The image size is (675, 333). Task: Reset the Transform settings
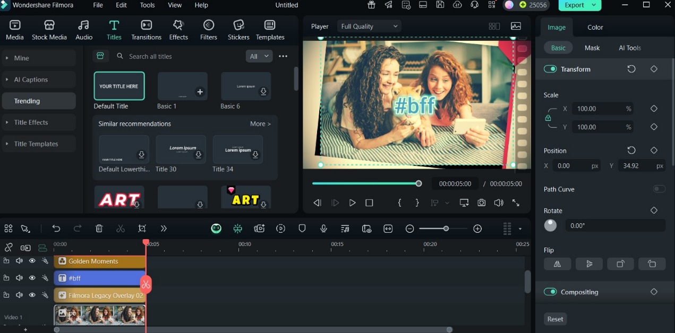coord(631,69)
